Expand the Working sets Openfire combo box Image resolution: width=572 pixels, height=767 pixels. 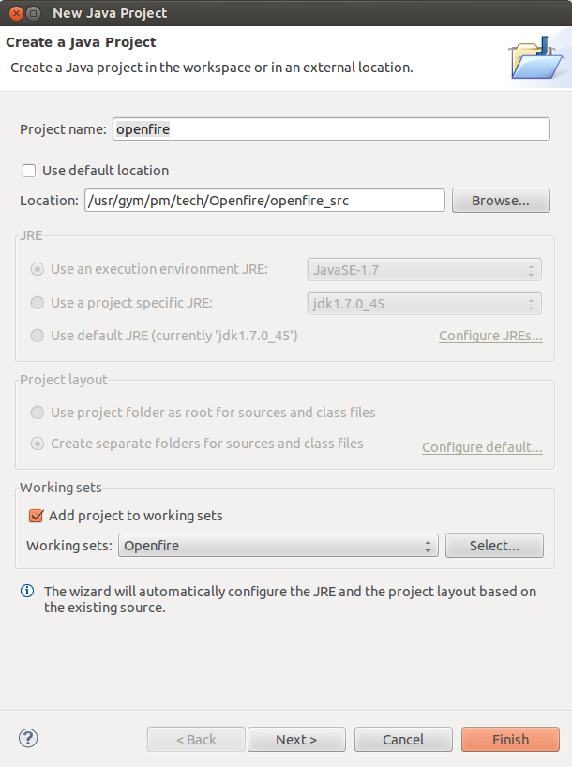tap(278, 546)
